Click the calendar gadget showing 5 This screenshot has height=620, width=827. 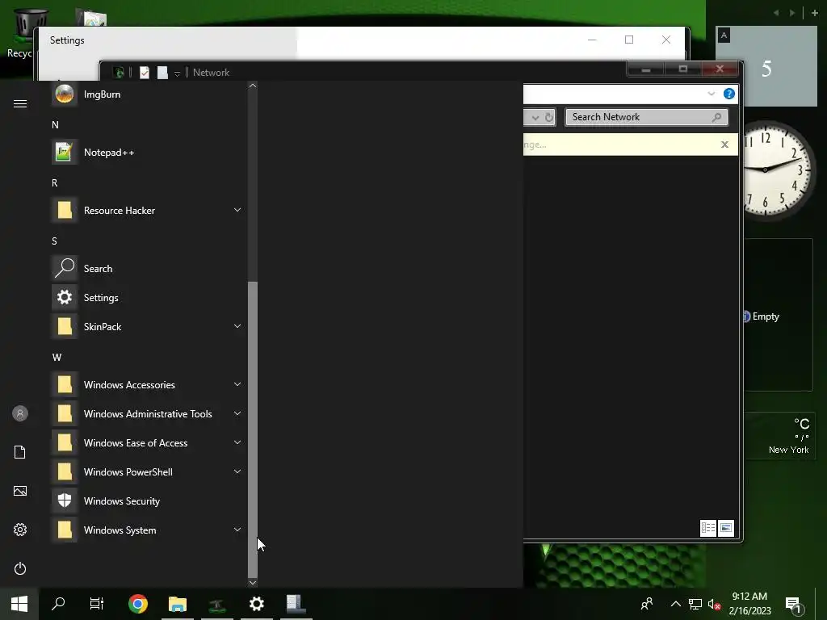point(766,66)
